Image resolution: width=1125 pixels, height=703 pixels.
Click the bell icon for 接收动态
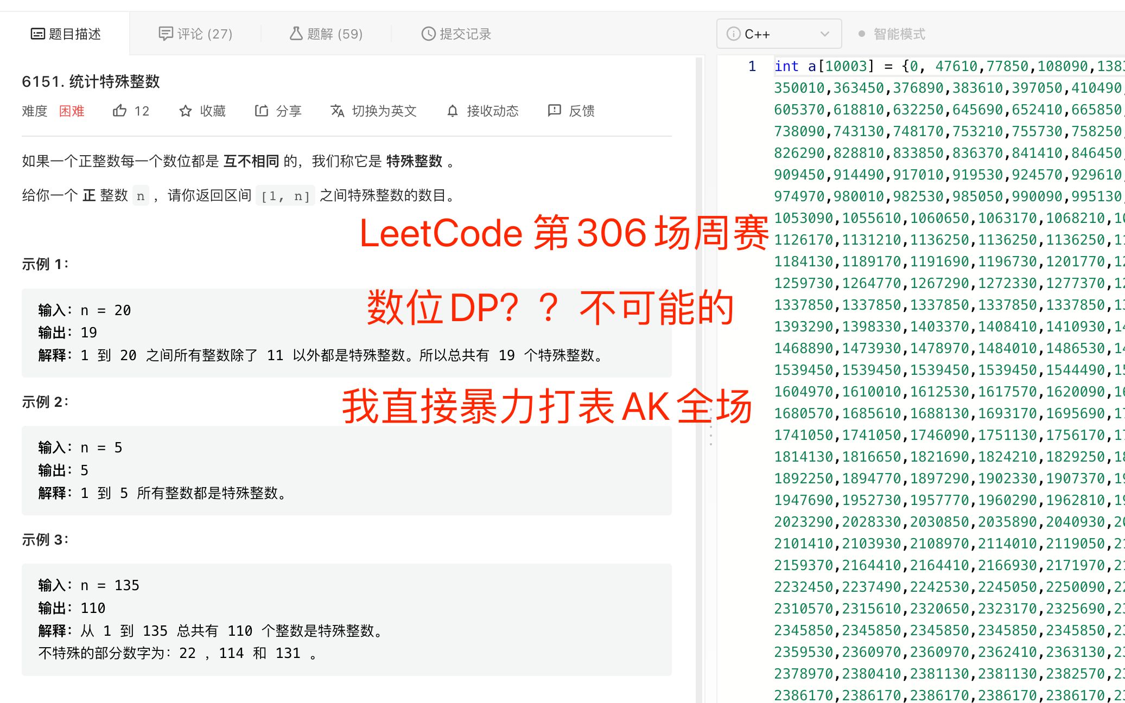pos(453,111)
